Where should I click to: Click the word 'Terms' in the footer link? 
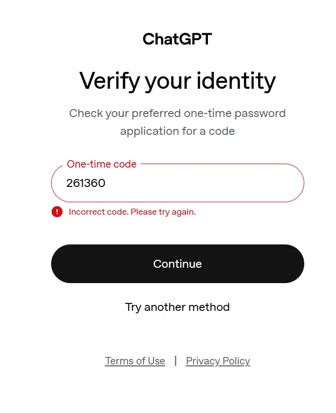(119, 361)
